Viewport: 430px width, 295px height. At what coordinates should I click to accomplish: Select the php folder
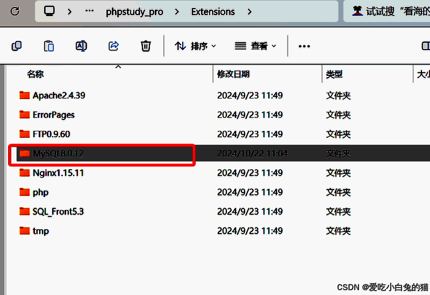coord(41,192)
